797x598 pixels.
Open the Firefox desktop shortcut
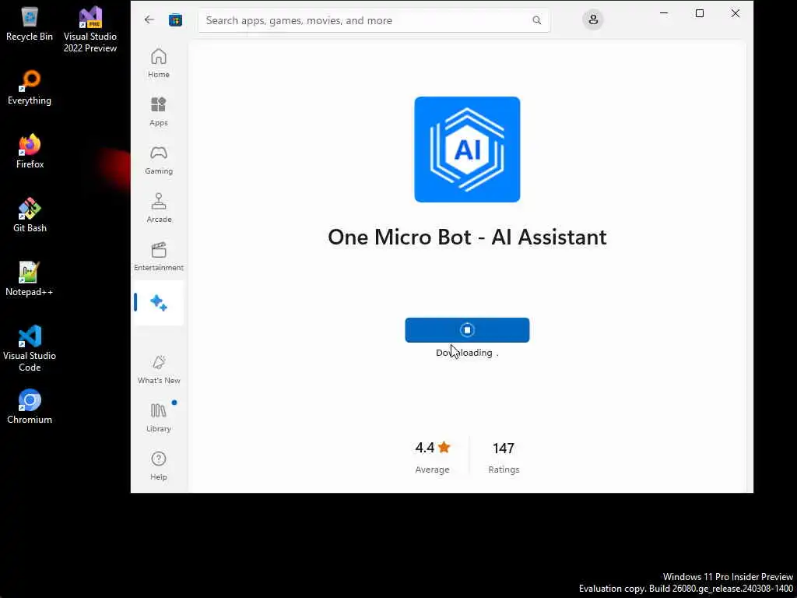coord(30,152)
